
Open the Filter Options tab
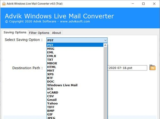[39, 33]
